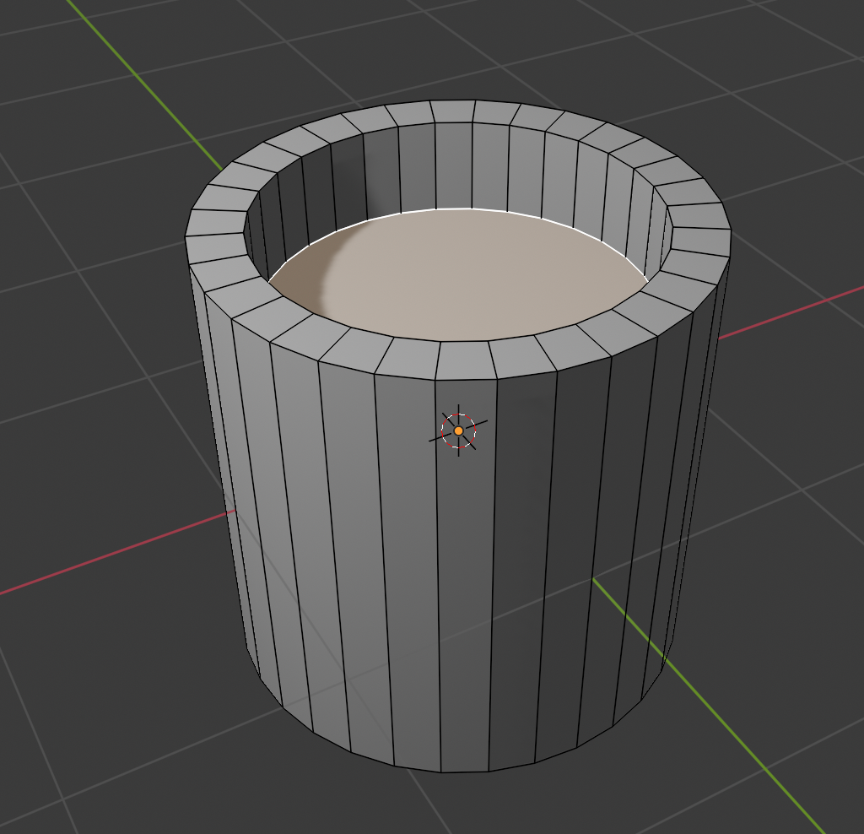Click the red X-axis line right of cylinder

pos(793,311)
